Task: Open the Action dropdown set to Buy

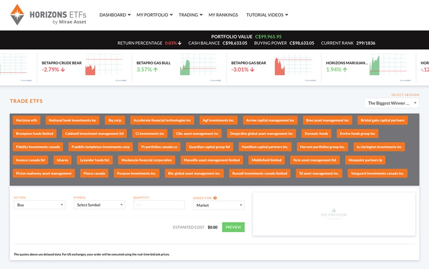Action: [40, 205]
